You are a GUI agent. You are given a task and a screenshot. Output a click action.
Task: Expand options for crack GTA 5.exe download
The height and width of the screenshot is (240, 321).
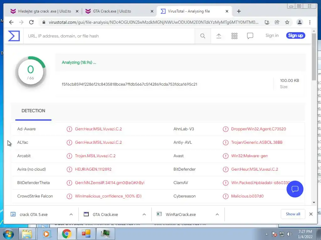click(71, 214)
